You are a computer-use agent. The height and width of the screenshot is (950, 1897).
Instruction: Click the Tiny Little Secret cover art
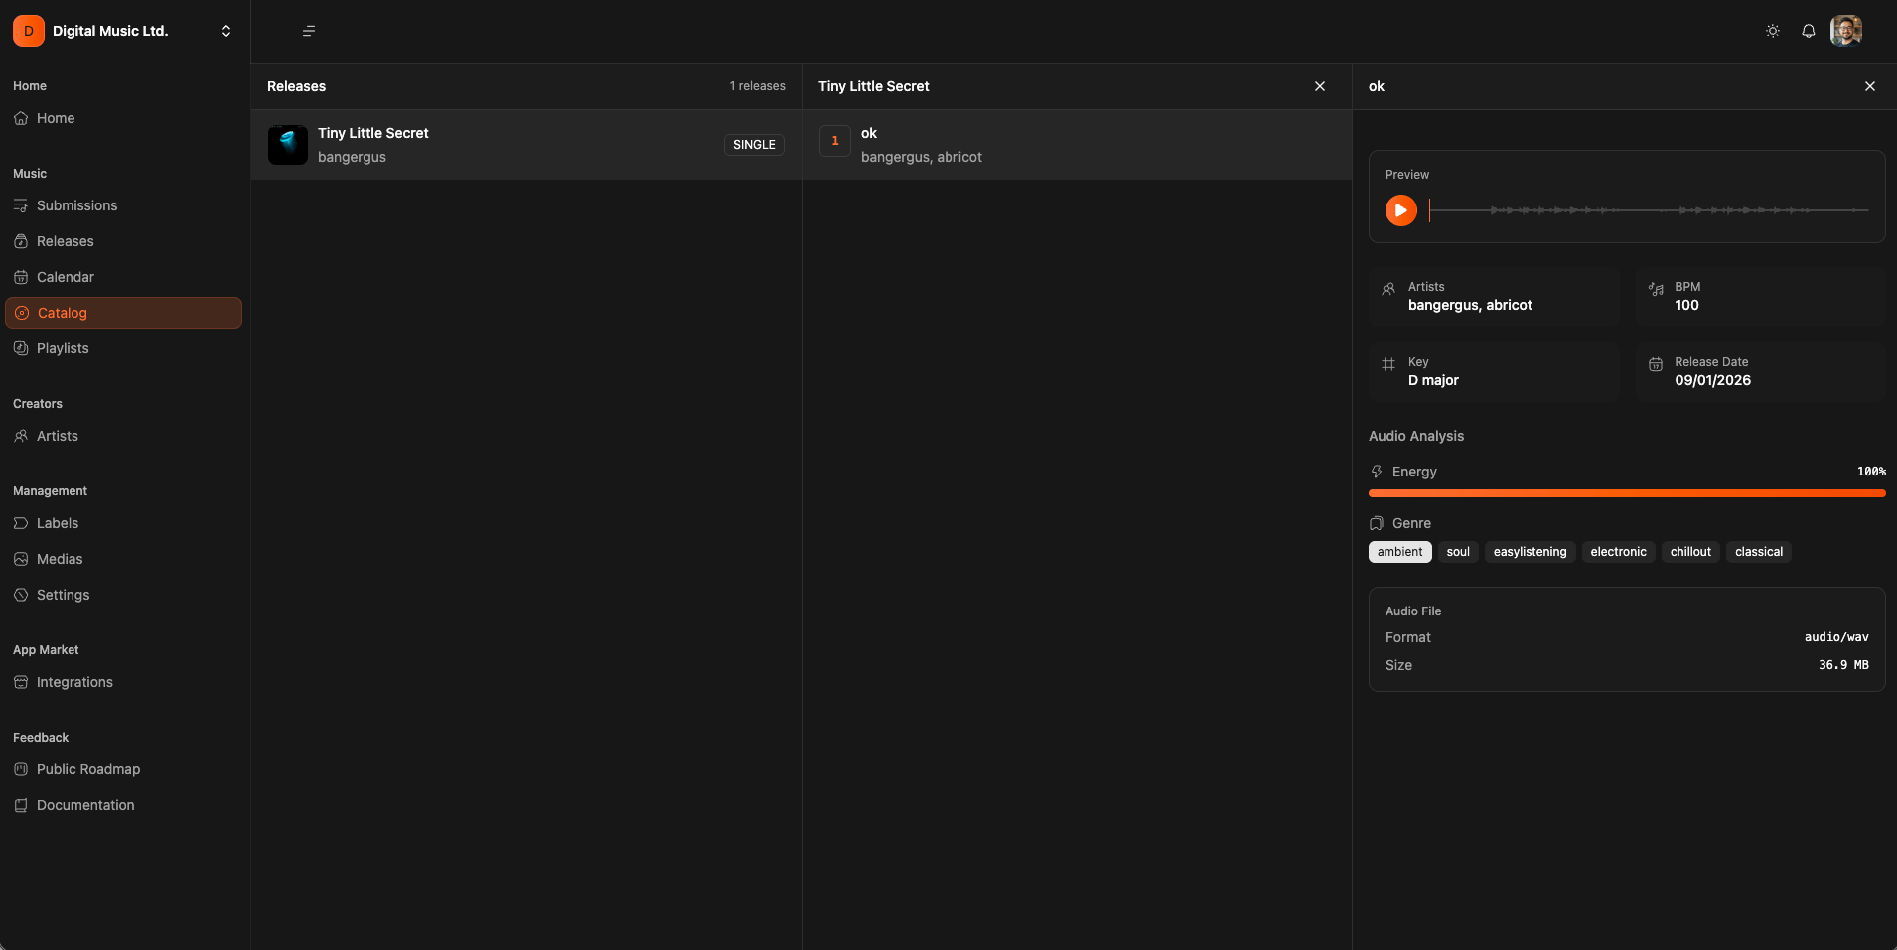click(288, 145)
